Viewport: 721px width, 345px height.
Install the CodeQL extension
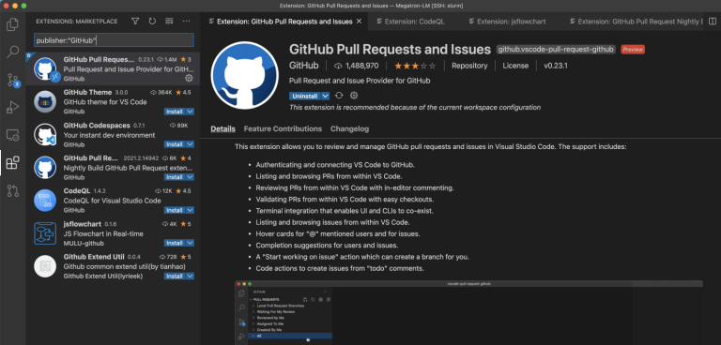175,210
